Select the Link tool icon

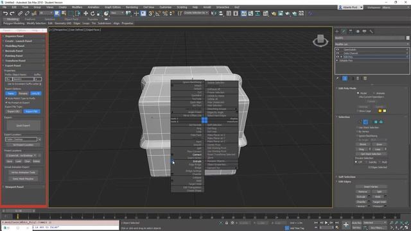20,13
